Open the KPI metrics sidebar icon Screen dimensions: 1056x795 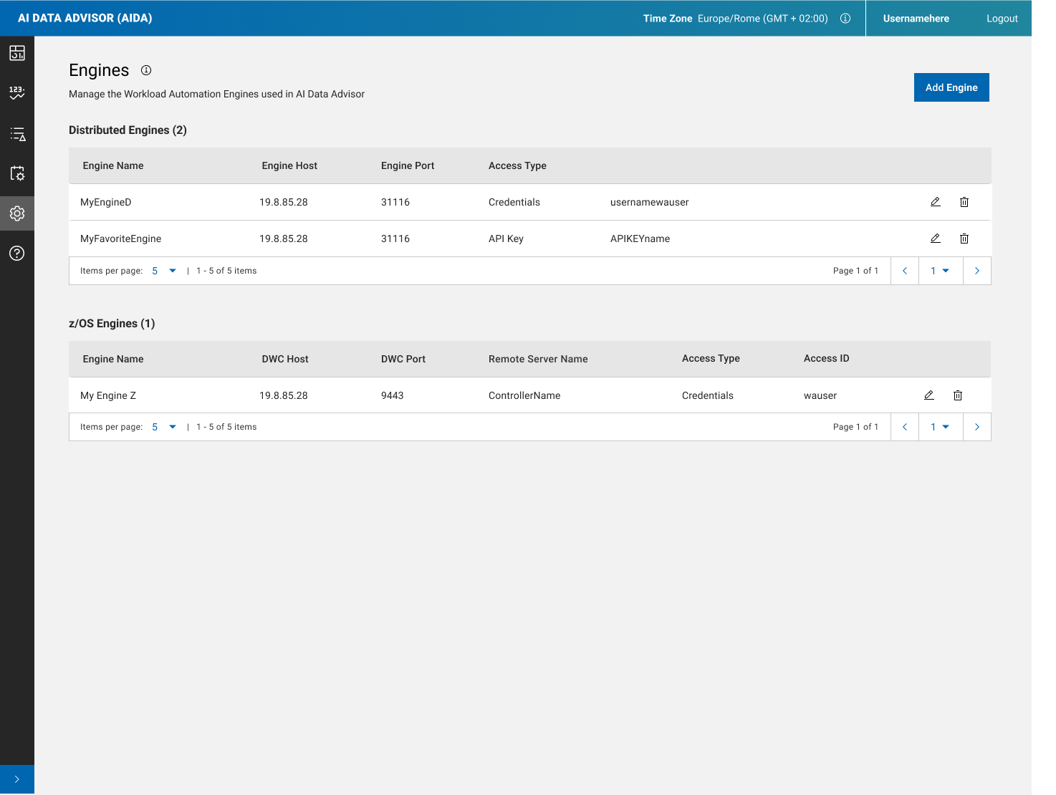[x=17, y=92]
